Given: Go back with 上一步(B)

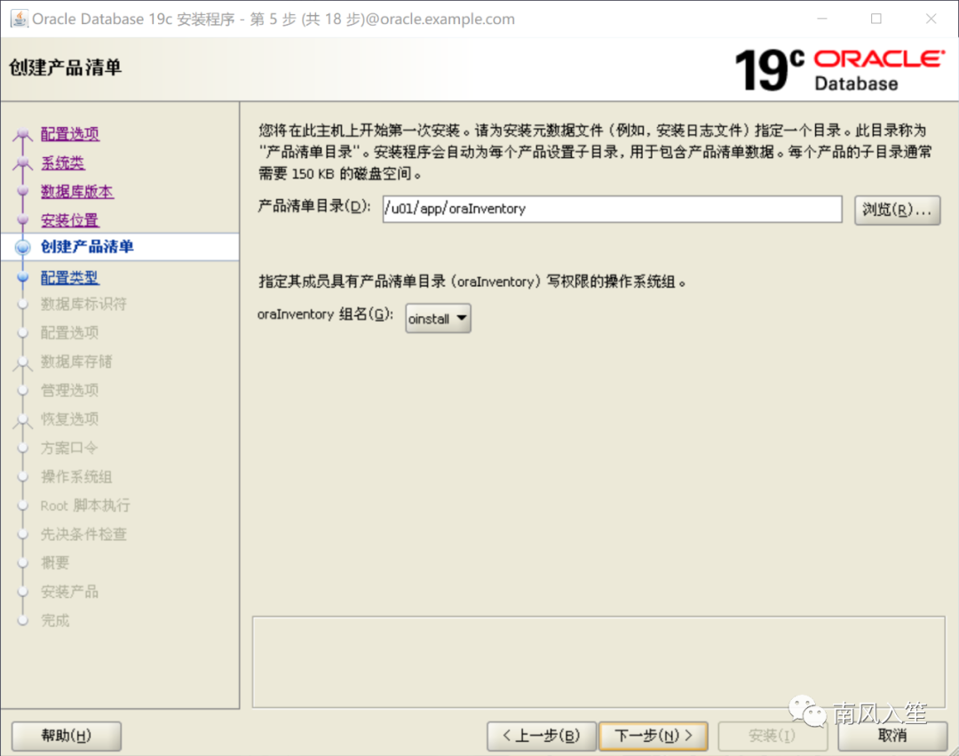Looking at the screenshot, I should click(x=542, y=736).
